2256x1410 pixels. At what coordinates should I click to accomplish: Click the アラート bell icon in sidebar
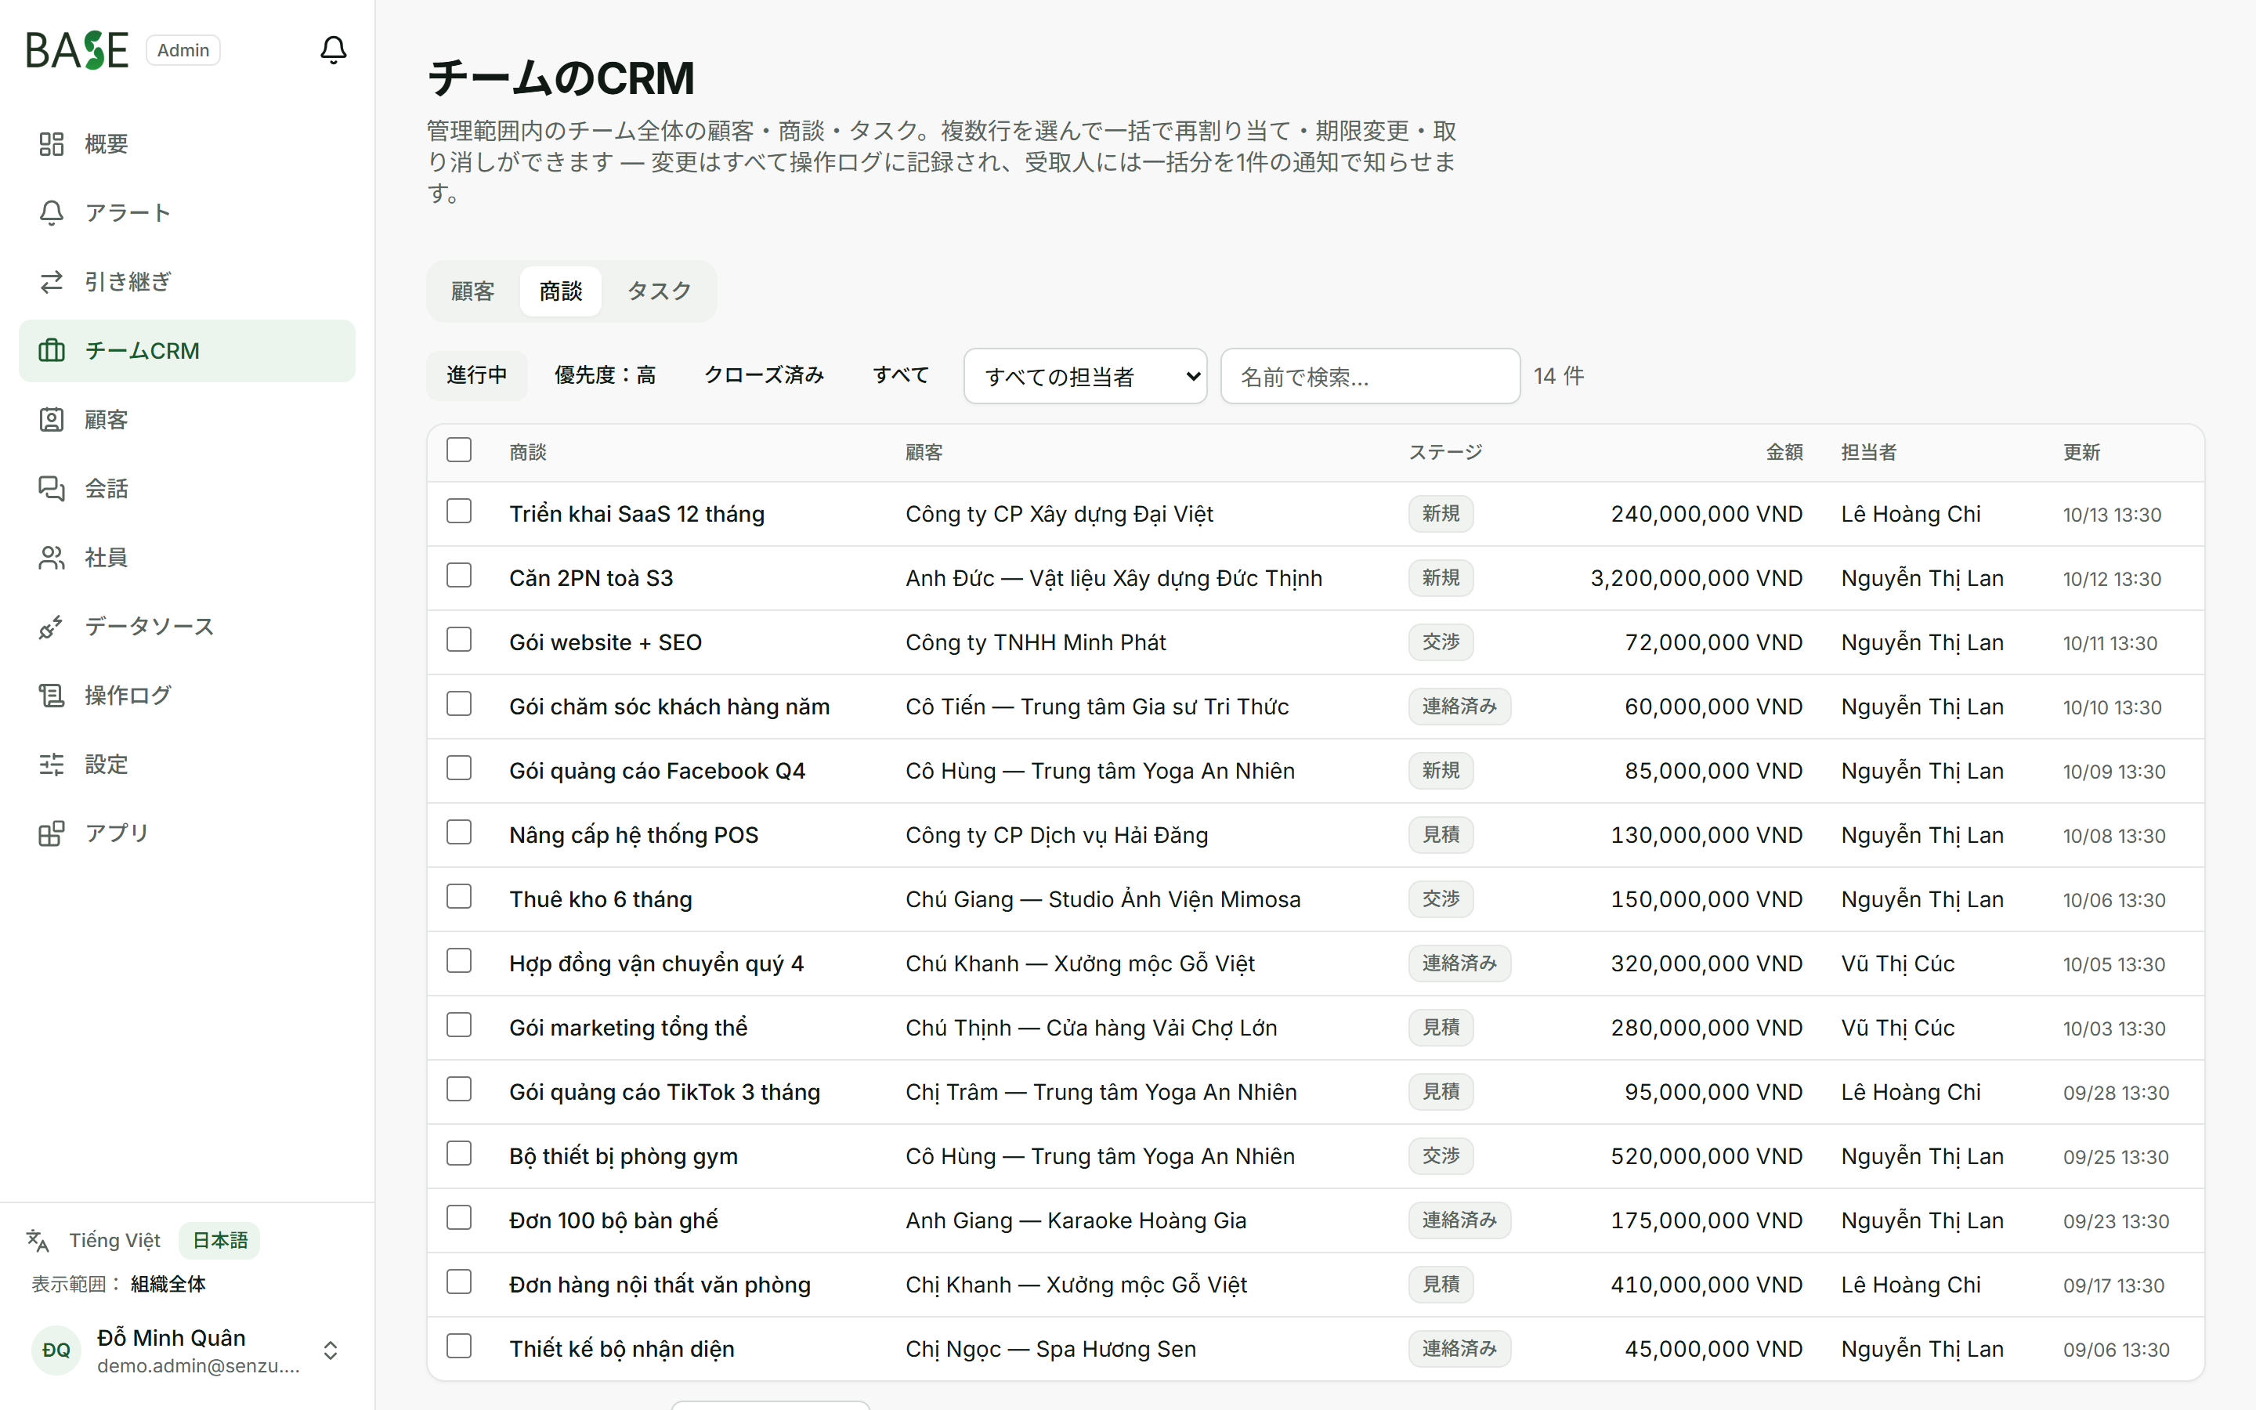(x=51, y=212)
